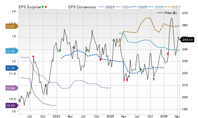Click the 2023 EPS consensus legend entry
The height and width of the screenshot is (118, 198).
tap(106, 7)
